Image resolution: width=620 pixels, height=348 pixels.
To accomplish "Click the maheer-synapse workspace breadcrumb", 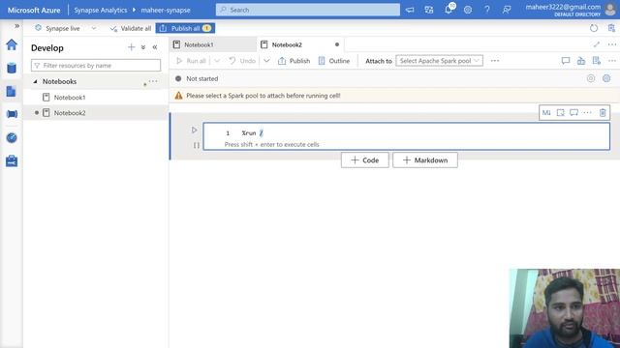I will click(x=166, y=10).
